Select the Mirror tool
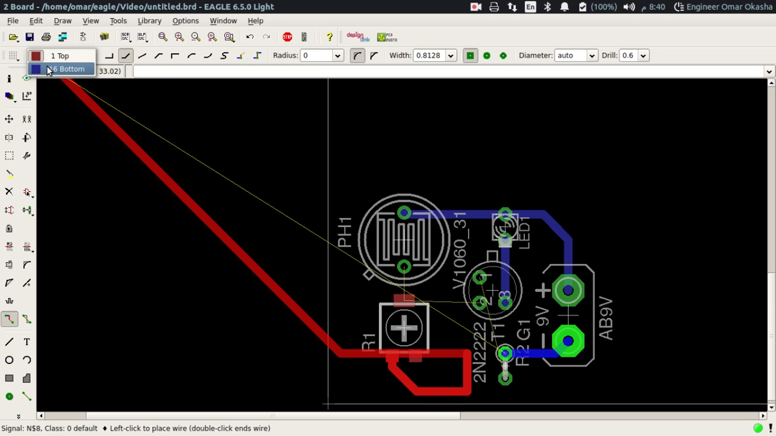Screen dimensions: 776x436 pyautogui.click(x=9, y=137)
